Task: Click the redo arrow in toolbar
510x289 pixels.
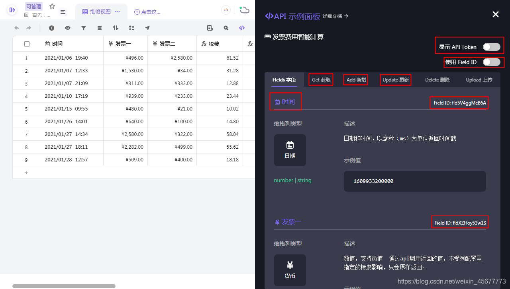Action: coord(29,28)
